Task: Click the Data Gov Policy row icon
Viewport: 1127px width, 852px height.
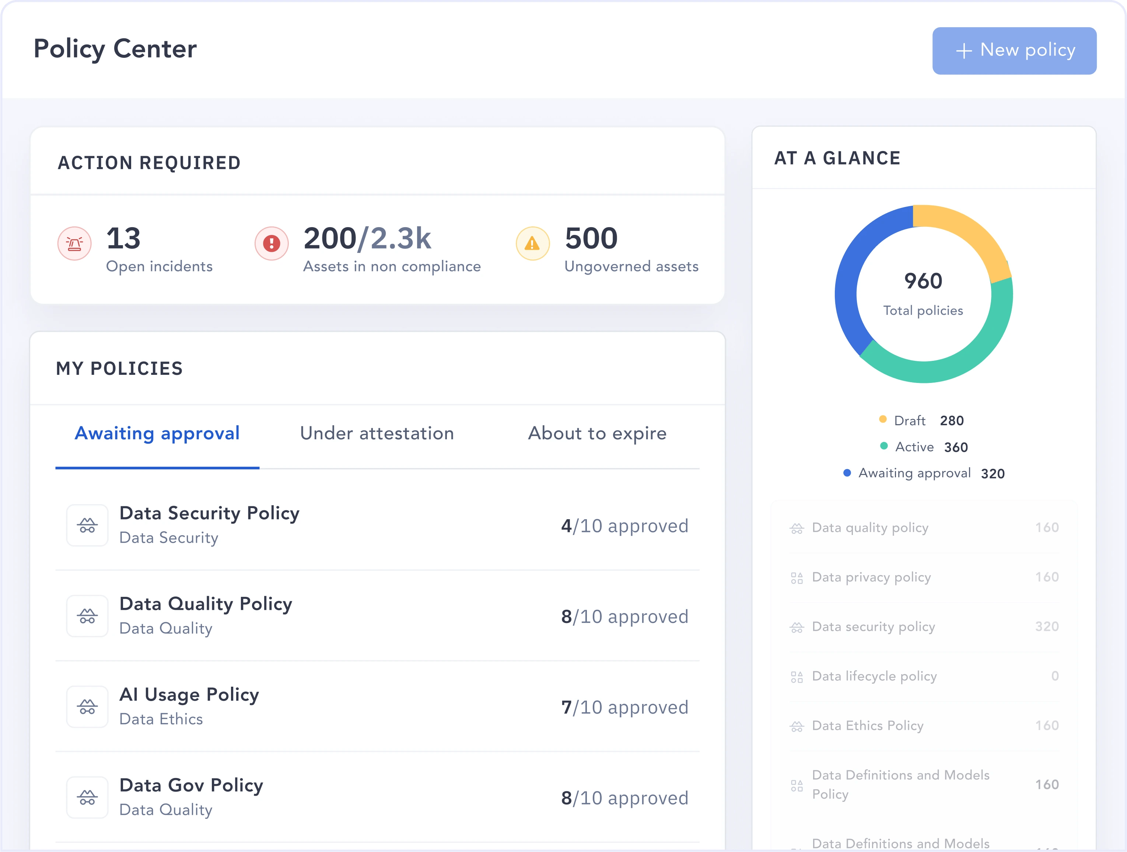Action: tap(87, 797)
